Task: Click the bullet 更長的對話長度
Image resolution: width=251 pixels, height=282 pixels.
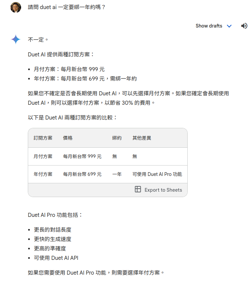Action: (53, 230)
